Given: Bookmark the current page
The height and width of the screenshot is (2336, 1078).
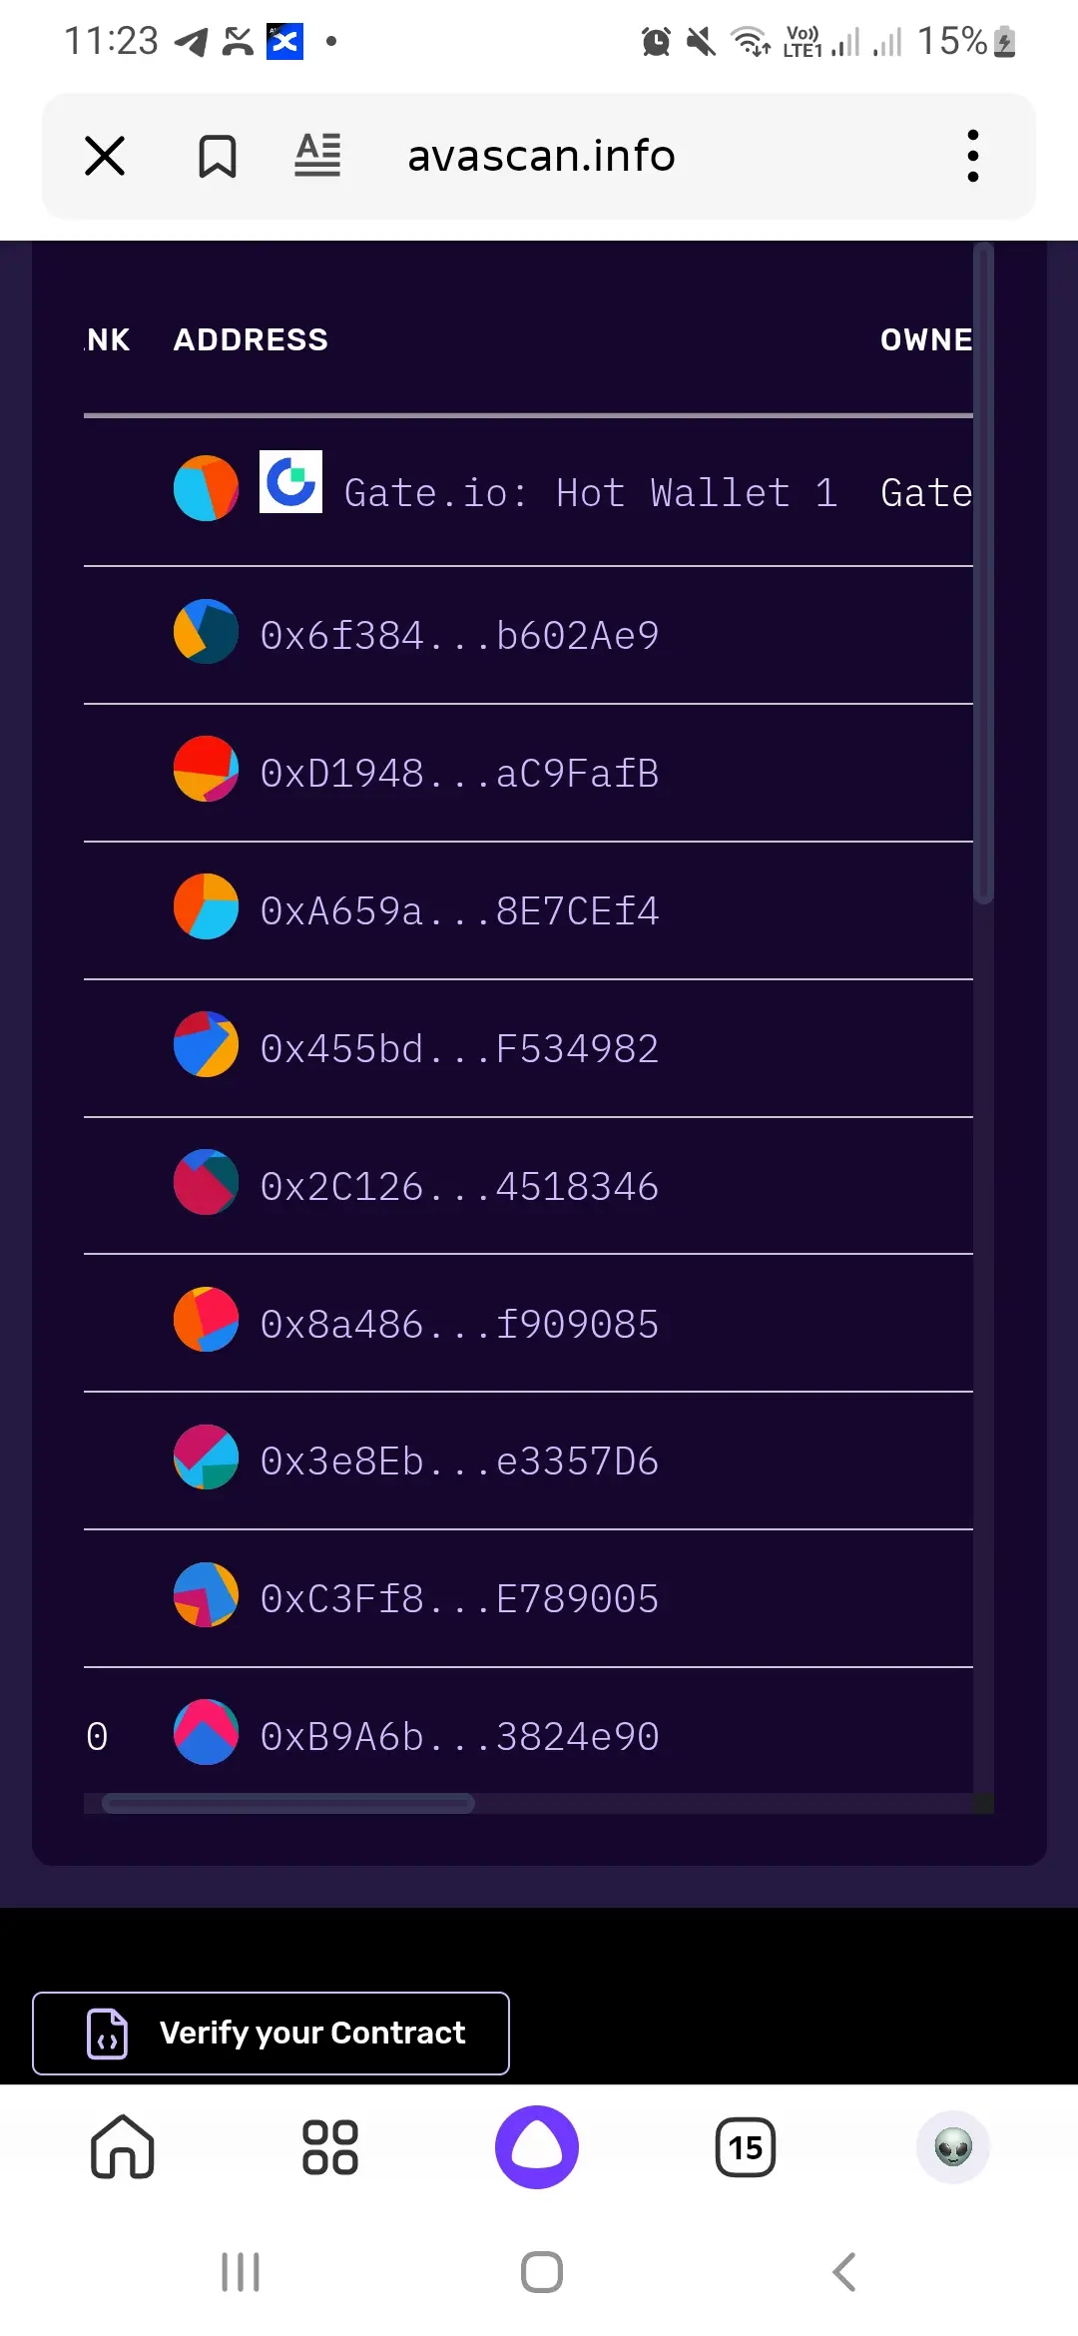Looking at the screenshot, I should [x=217, y=156].
